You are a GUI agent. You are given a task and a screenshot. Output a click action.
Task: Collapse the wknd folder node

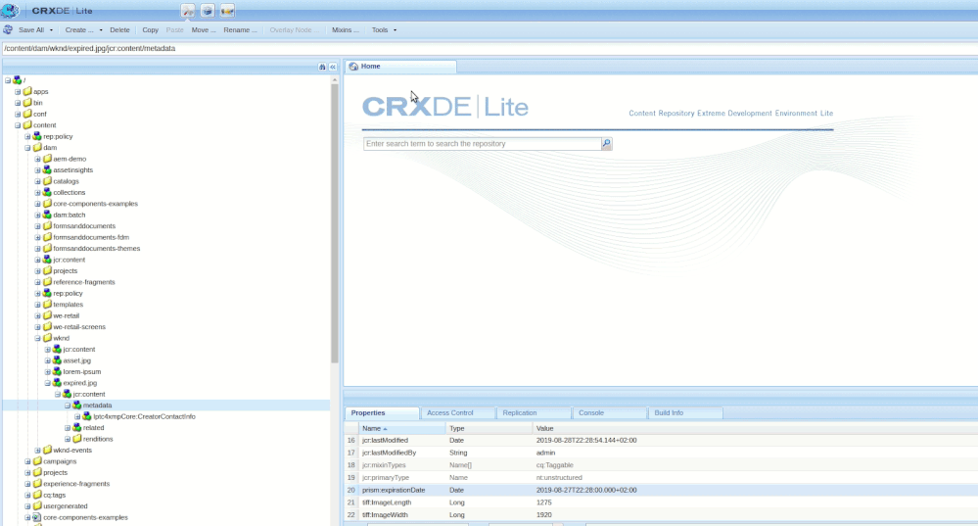tap(37, 338)
